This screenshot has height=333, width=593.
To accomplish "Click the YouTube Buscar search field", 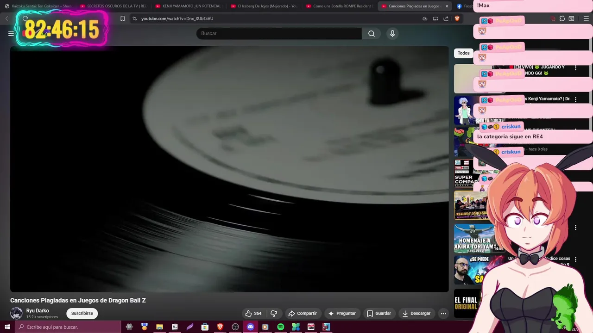I will 279,33.
